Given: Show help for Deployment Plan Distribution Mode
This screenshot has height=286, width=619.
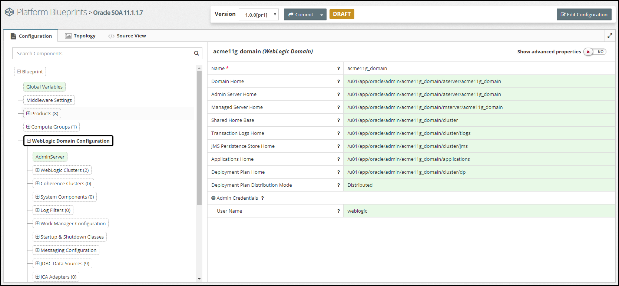Looking at the screenshot, I should click(x=338, y=185).
